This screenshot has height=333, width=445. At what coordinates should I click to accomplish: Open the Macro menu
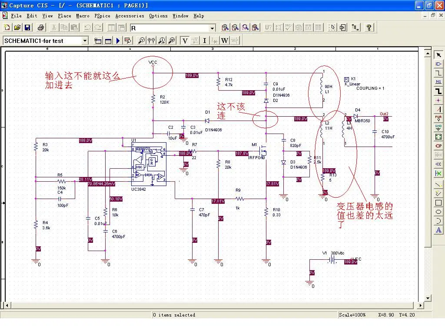pos(83,16)
